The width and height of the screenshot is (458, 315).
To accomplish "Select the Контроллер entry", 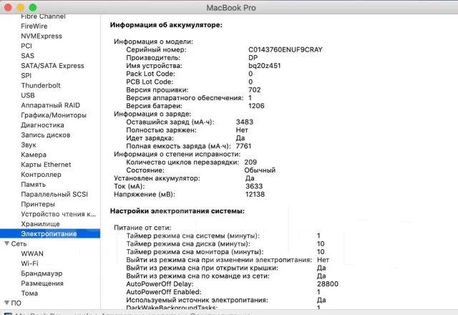I will click(x=42, y=175).
